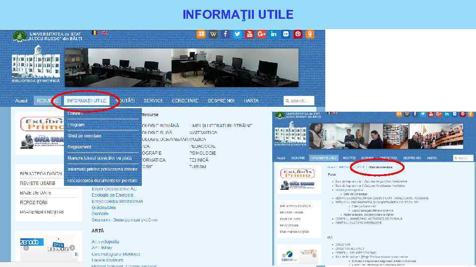Open REVISTE USARB sidebar link
476x267 pixels.
pyautogui.click(x=38, y=183)
